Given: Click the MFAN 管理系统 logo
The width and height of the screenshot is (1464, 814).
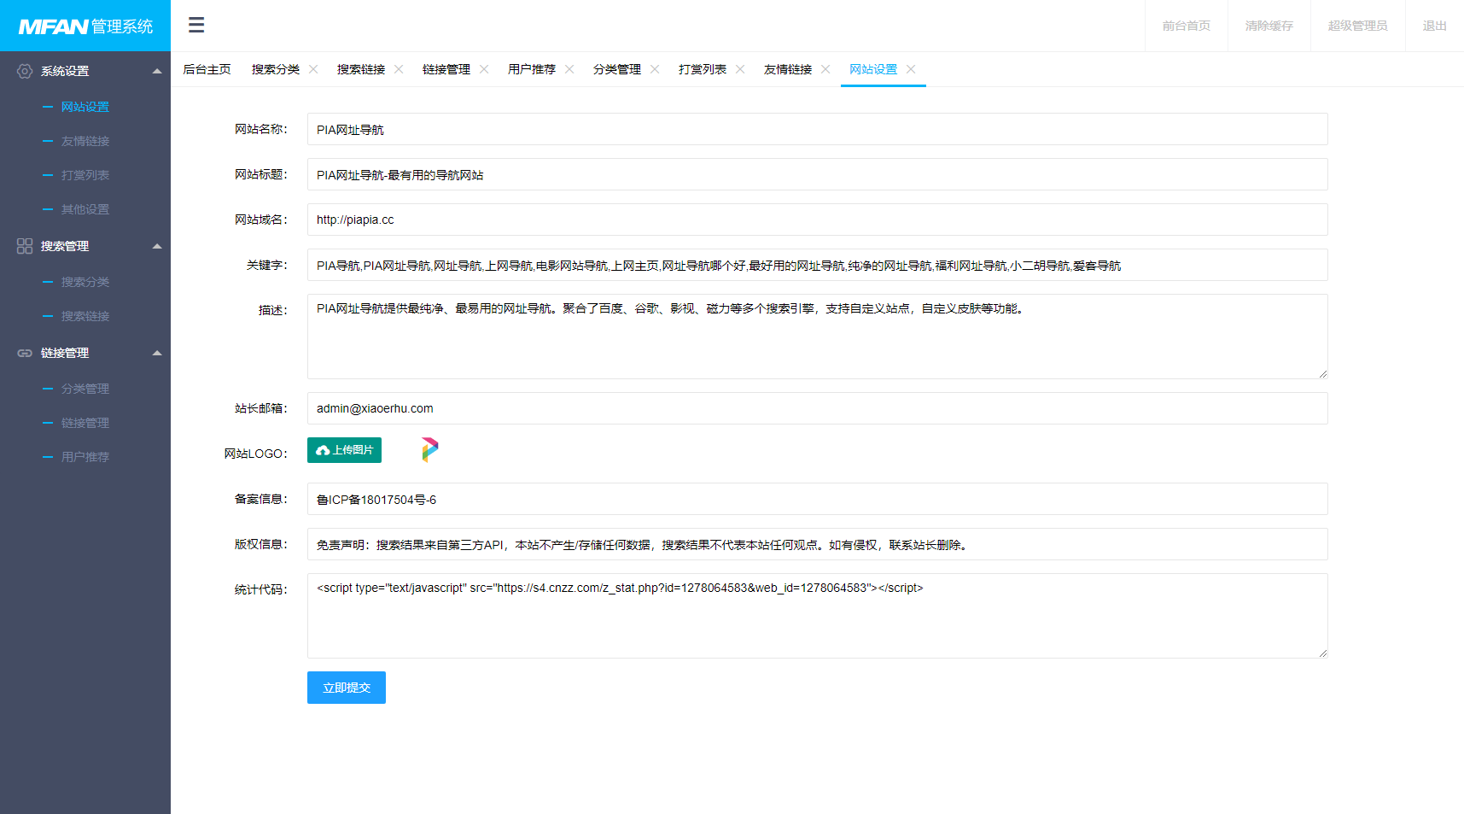Looking at the screenshot, I should coord(85,26).
